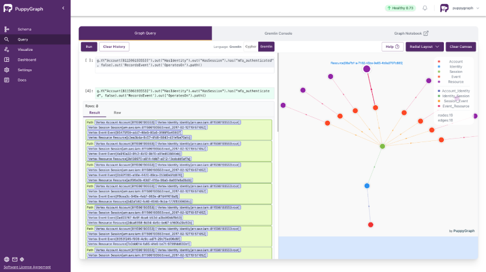Switch query language to Cypher
486x272 pixels.
[x=251, y=47]
